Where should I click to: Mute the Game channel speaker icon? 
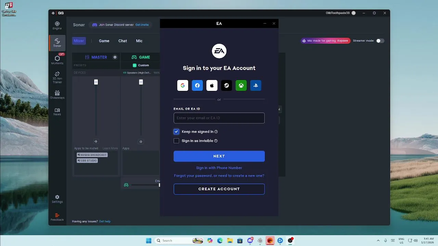[141, 141]
